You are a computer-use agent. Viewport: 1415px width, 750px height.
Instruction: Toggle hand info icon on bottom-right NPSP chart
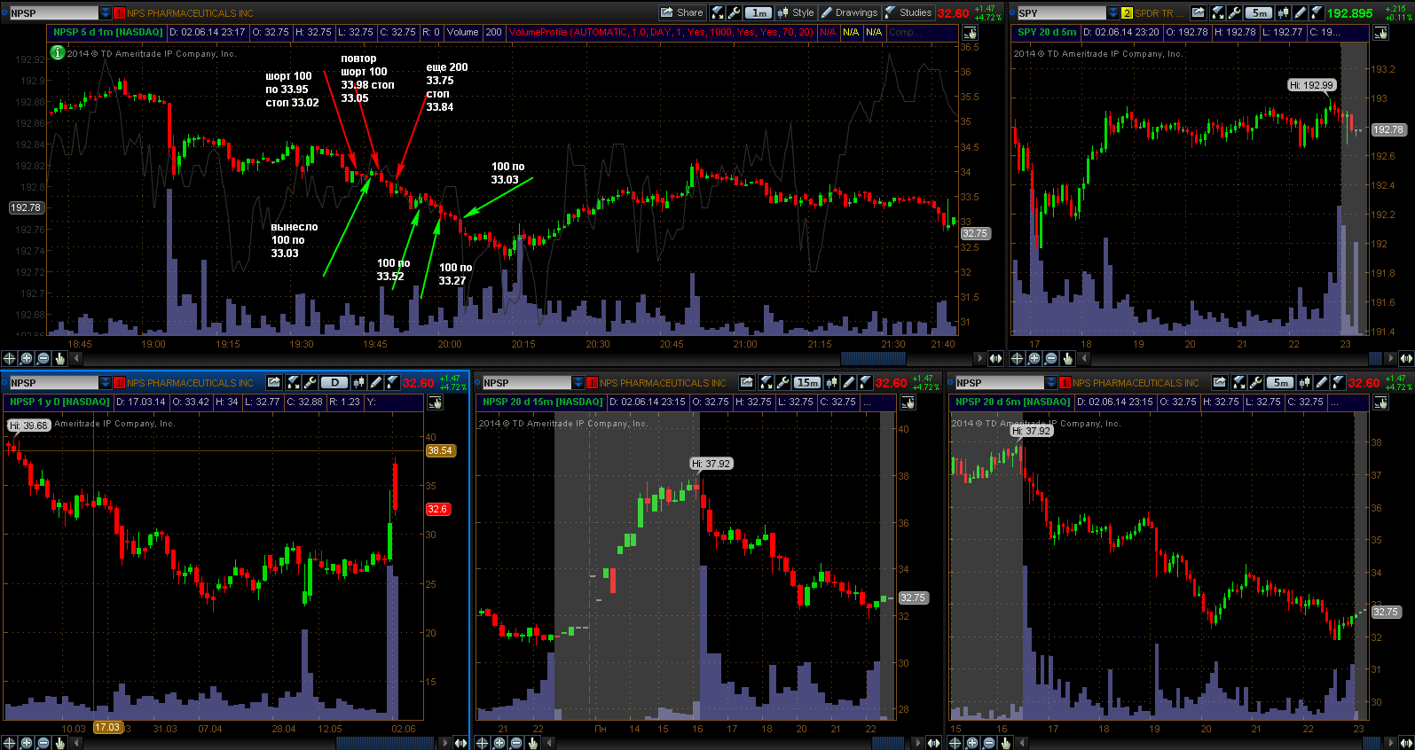click(x=1380, y=402)
